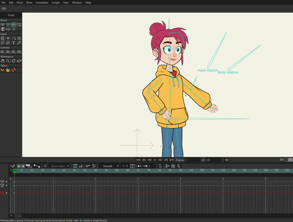This screenshot has height=222, width=293.
Task: Select the Orbit Workspace tool
Action: pyautogui.click(x=19, y=61)
